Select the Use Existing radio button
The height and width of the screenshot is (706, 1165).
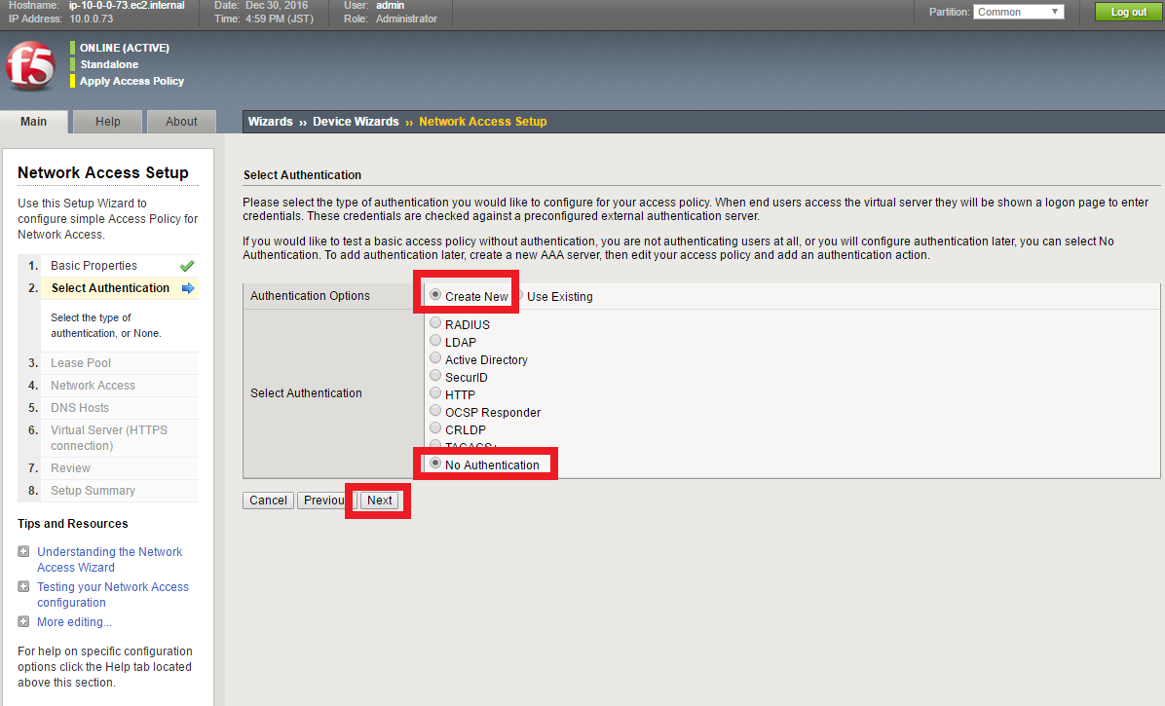[x=518, y=295]
